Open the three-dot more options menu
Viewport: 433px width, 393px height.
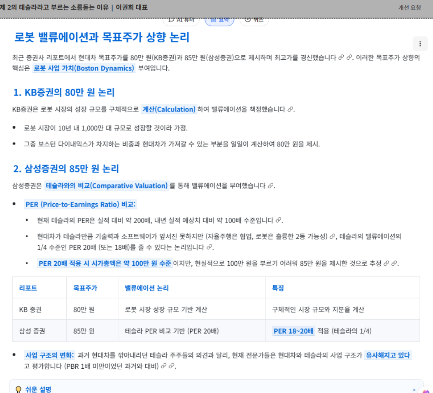(420, 44)
